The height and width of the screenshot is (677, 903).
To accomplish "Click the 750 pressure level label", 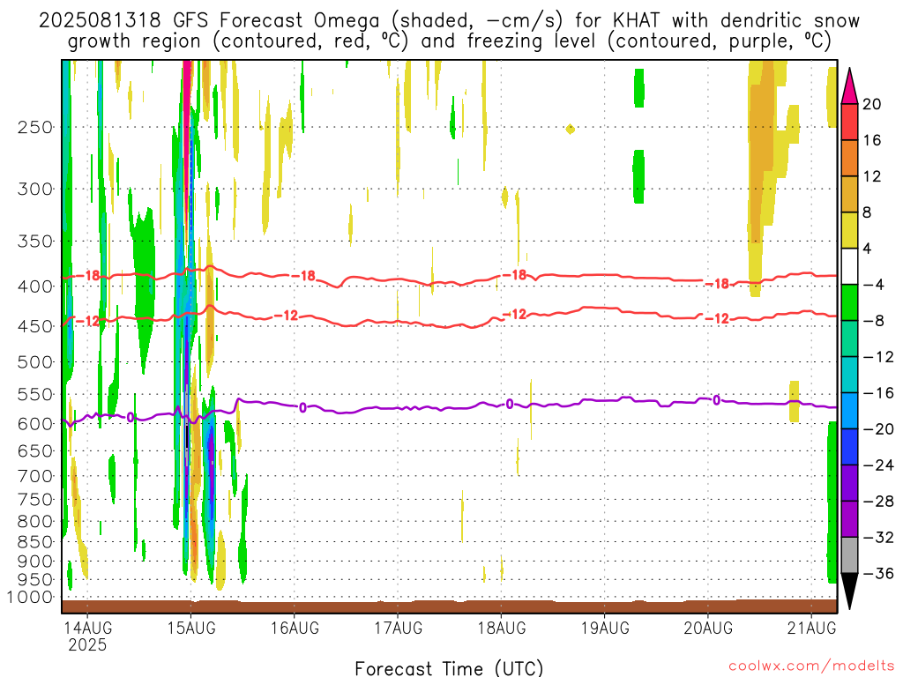I will 35,500.
